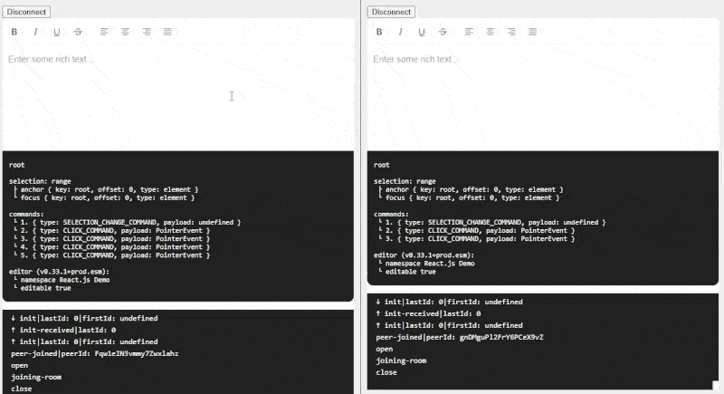
Task: Focus right editor 'Enter some rich text' field
Action: (543, 97)
